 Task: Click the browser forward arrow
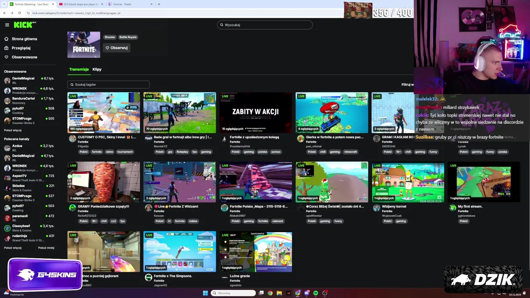coord(12,13)
